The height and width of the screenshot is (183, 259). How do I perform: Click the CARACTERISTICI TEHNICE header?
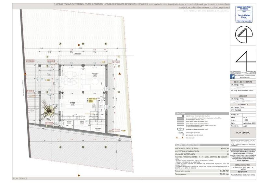pos(189,144)
